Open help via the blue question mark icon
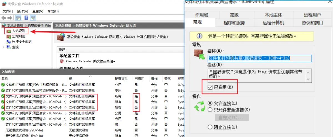This screenshot has width=333, height=137. point(26,18)
